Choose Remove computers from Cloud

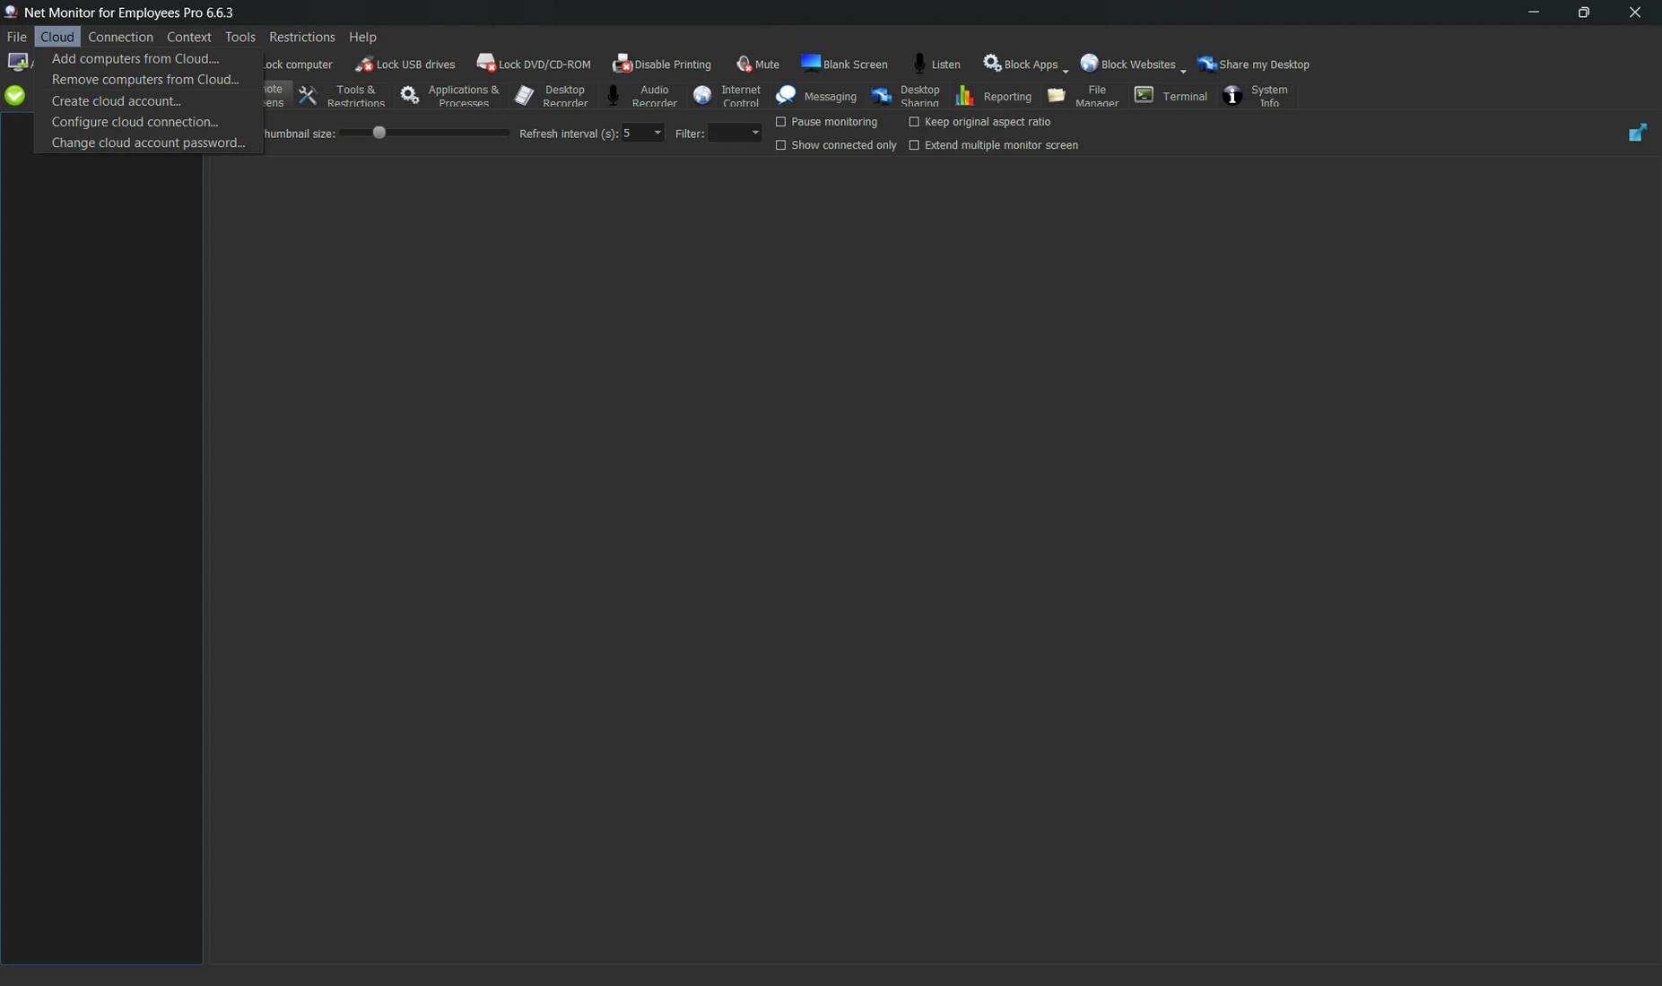pos(148,80)
